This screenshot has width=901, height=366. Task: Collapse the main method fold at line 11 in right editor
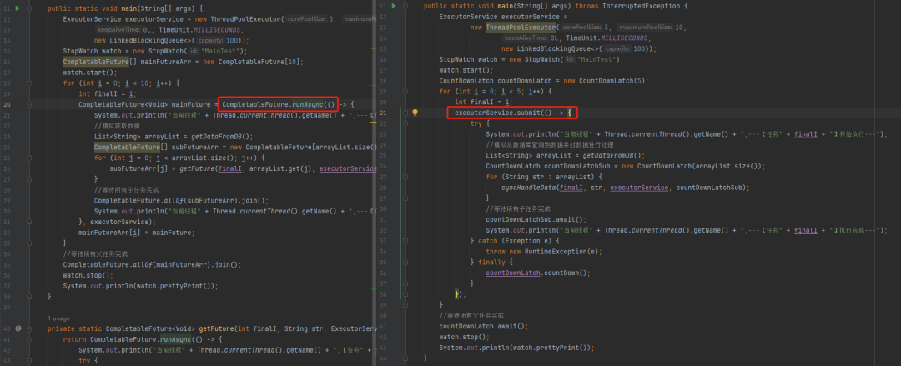tap(405, 6)
